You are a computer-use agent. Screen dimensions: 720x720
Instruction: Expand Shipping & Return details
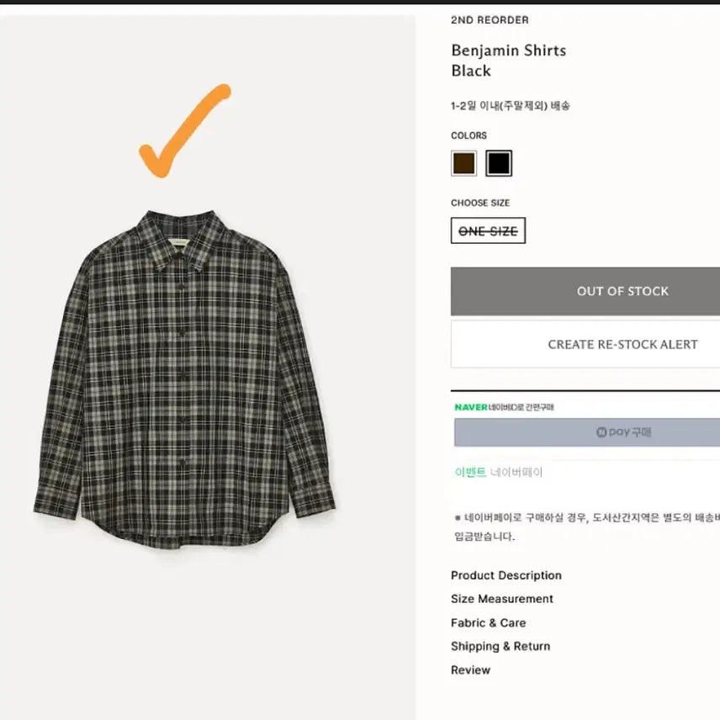pyautogui.click(x=500, y=646)
